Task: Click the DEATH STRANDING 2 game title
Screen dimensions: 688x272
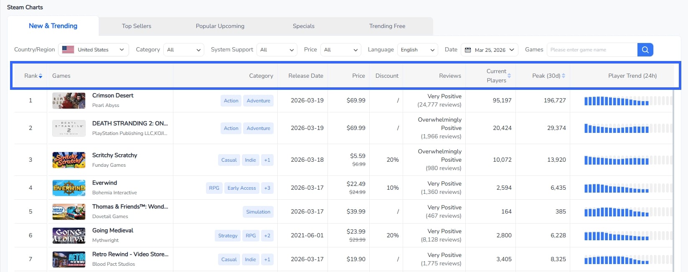Action: click(130, 123)
